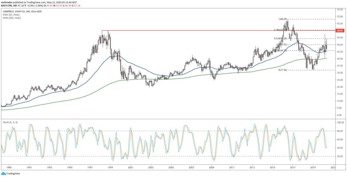Click 25.00 on the price axis
The image size is (347, 177).
tap(340, 80)
